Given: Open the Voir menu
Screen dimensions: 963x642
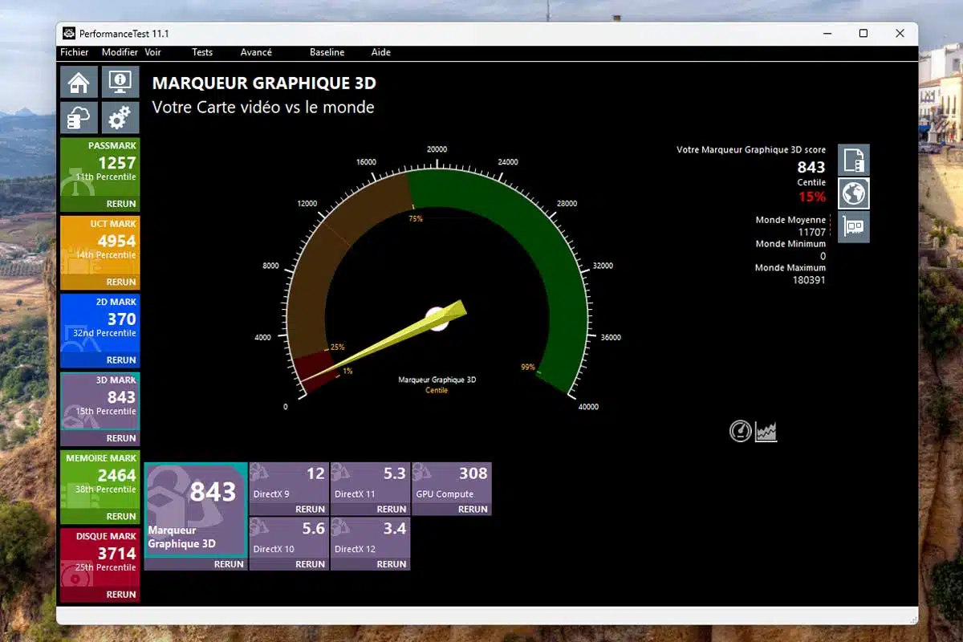Looking at the screenshot, I should (152, 52).
